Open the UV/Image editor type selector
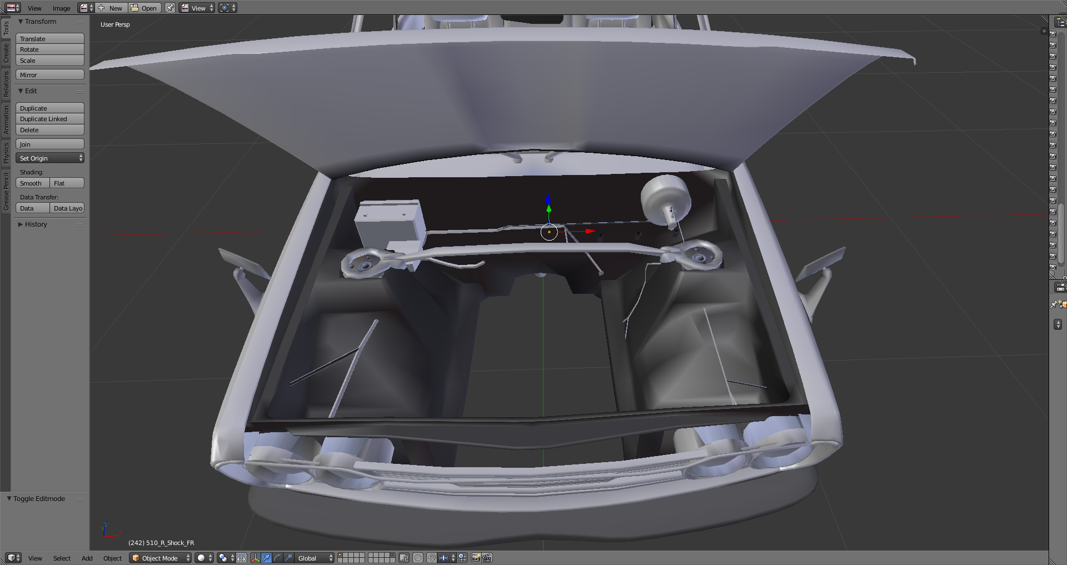 pyautogui.click(x=13, y=8)
